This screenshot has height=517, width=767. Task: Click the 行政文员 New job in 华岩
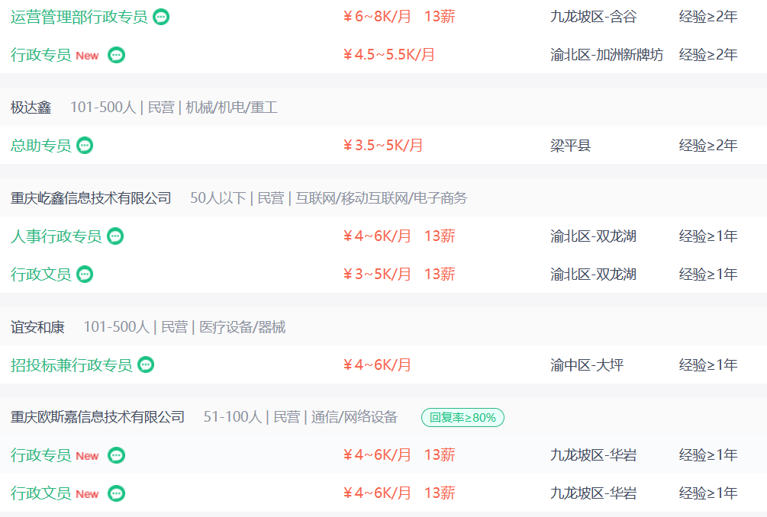(55, 493)
